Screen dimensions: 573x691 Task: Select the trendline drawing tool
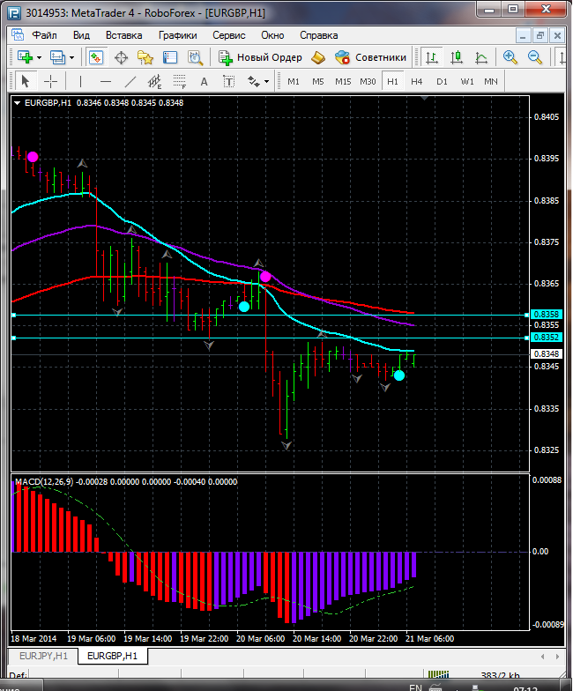click(x=130, y=81)
